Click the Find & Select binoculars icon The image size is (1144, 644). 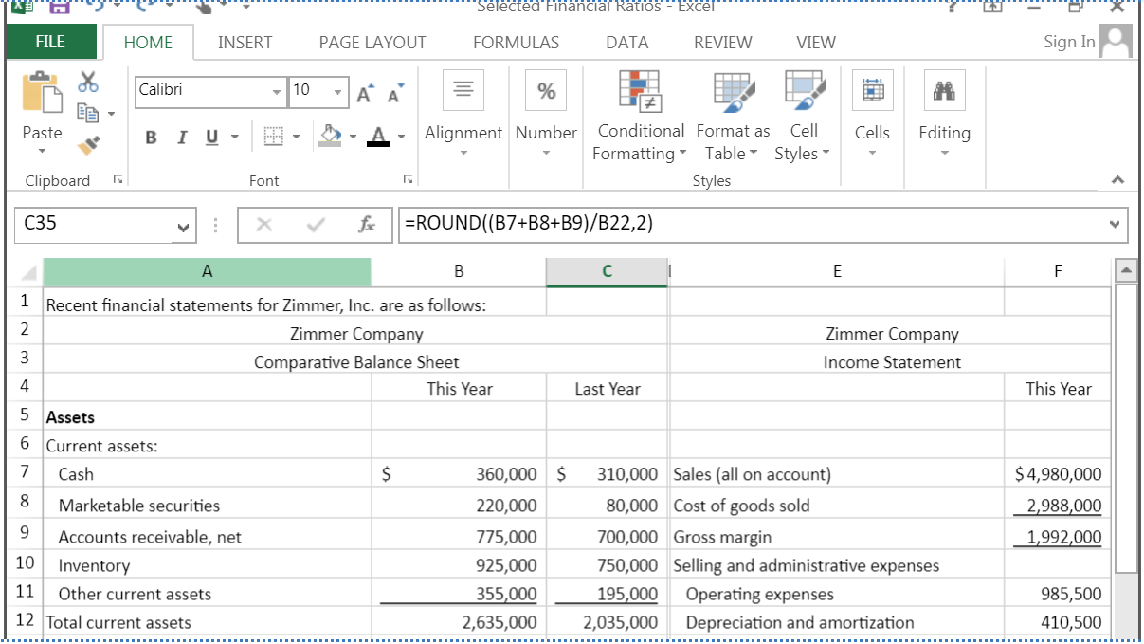tap(943, 90)
